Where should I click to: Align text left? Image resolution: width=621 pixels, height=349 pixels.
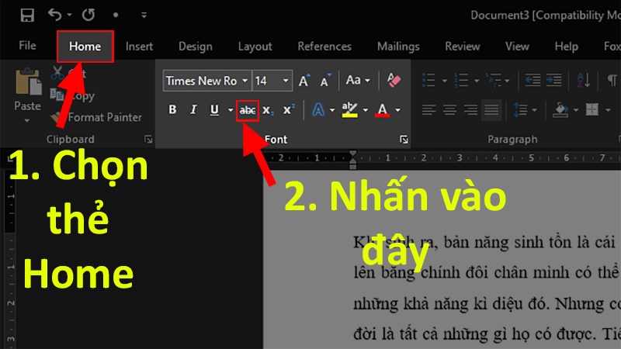tap(429, 109)
